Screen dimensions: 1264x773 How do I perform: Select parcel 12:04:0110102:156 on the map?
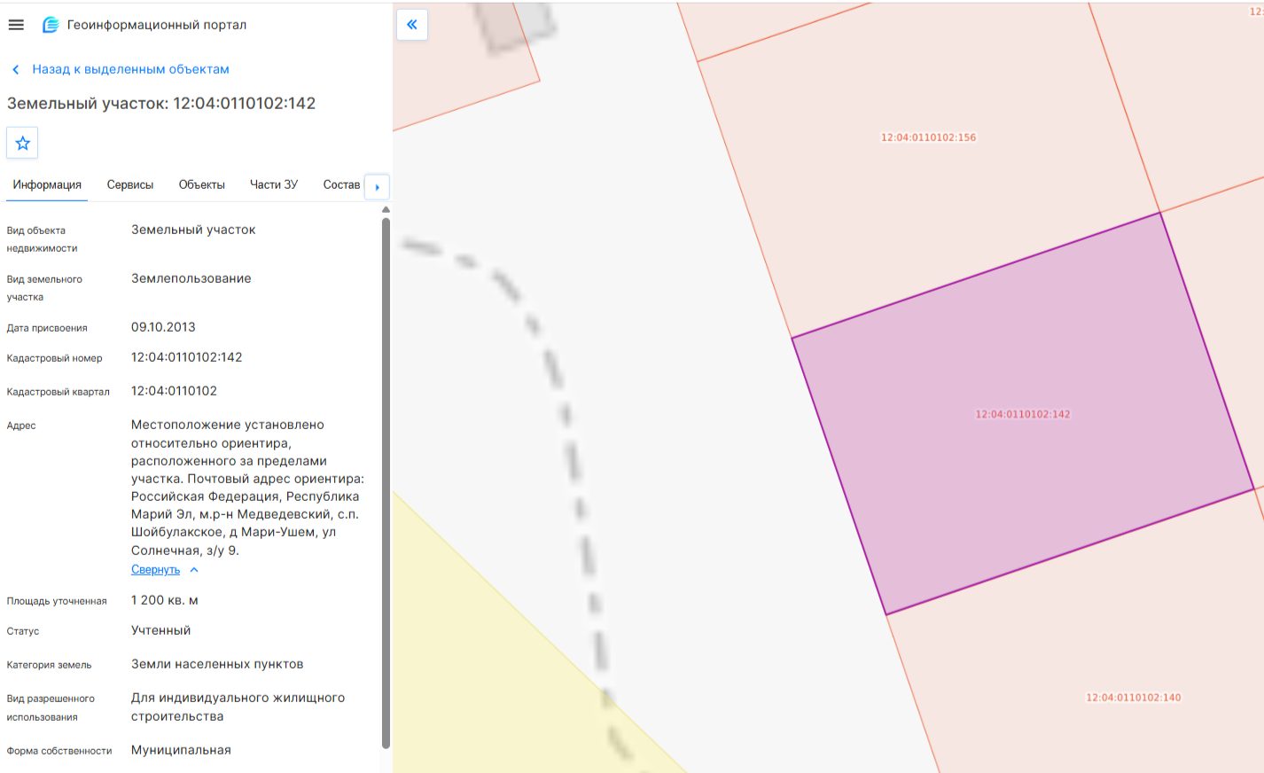point(928,137)
